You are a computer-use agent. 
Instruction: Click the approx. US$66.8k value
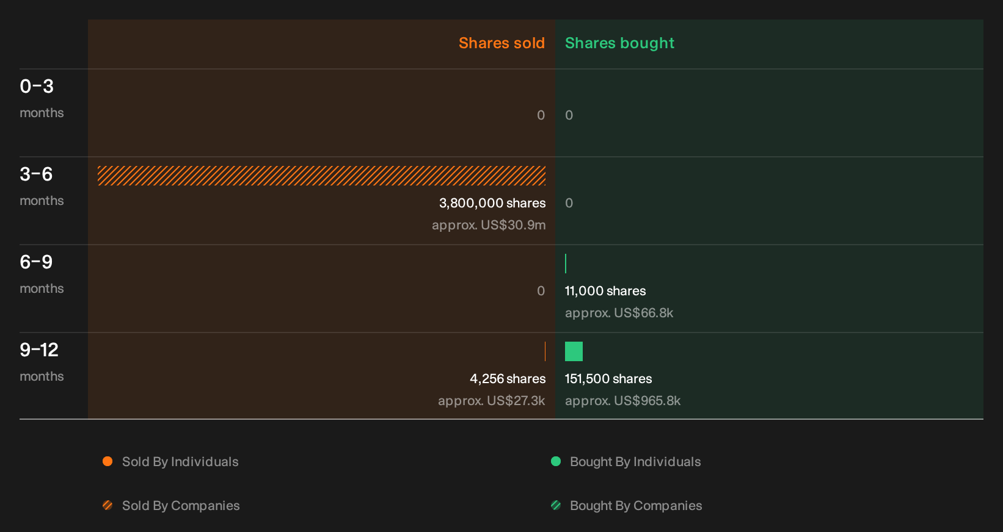(x=619, y=313)
